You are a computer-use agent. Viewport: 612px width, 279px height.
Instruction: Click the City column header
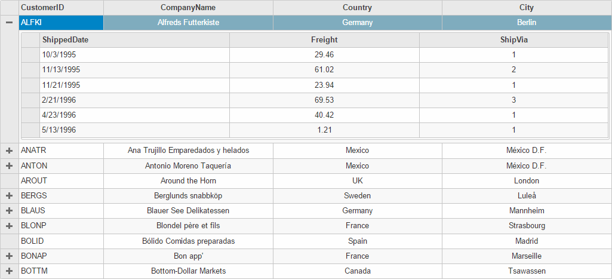click(526, 8)
